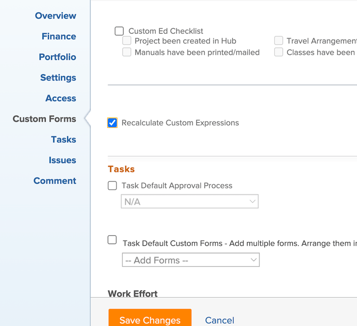The height and width of the screenshot is (326, 357).
Task: Expand the Add Forms dropdown
Action: [190, 260]
